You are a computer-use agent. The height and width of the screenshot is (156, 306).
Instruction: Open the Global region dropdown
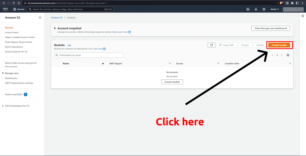click(x=275, y=9)
